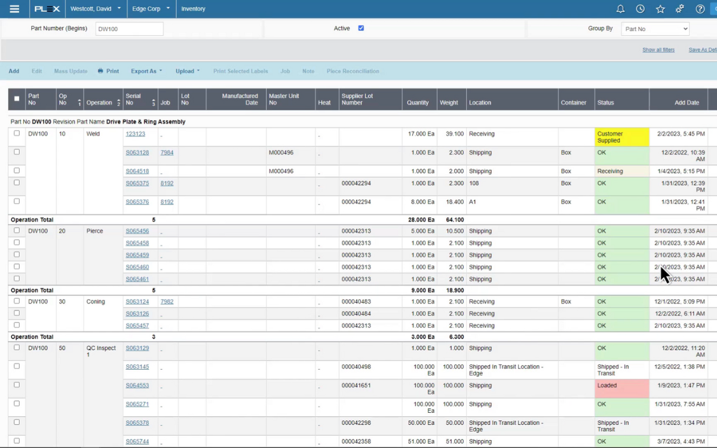The width and height of the screenshot is (717, 448).
Task: Open the settings gears icon
Action: tap(680, 9)
